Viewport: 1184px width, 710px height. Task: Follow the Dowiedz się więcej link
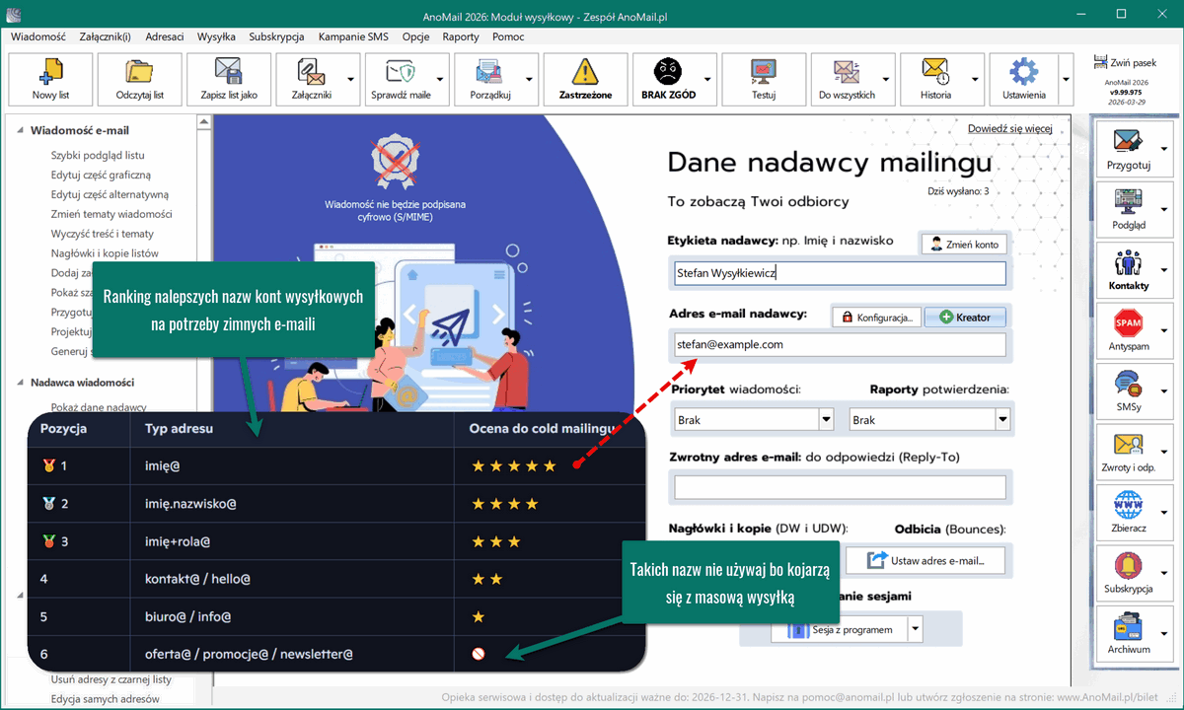(x=1009, y=128)
